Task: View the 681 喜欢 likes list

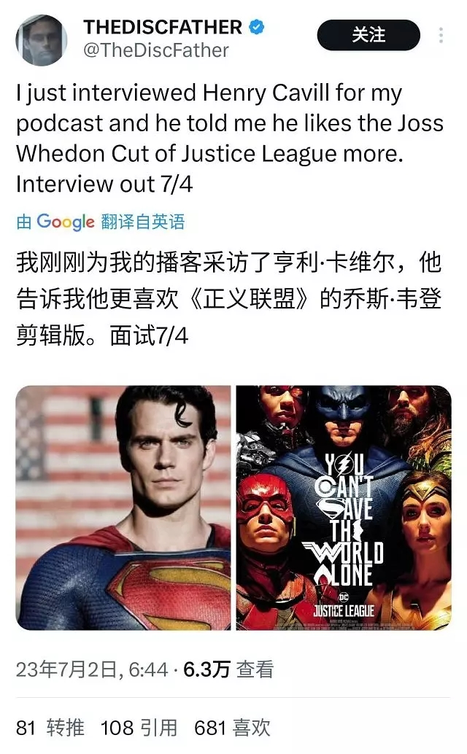Action: click(x=232, y=728)
